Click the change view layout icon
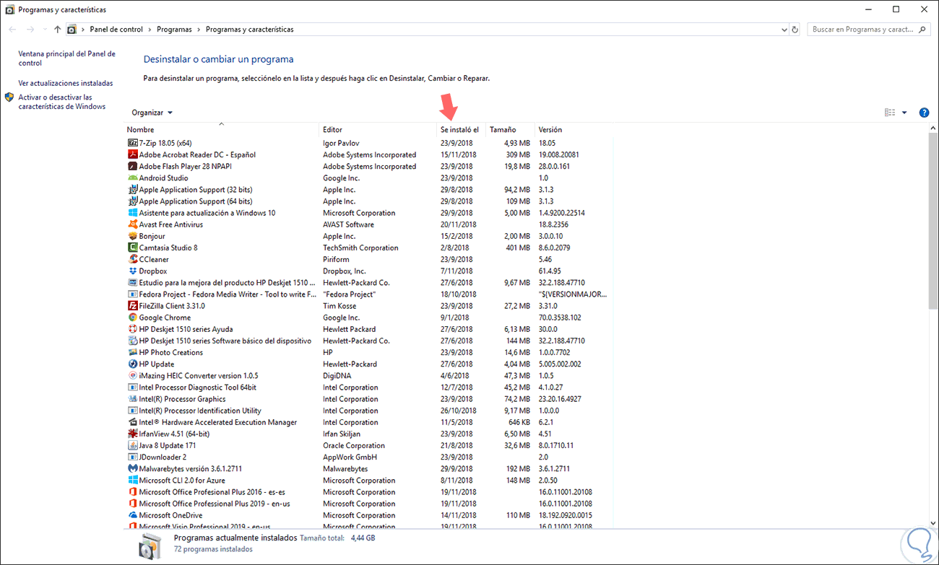 coord(890,113)
